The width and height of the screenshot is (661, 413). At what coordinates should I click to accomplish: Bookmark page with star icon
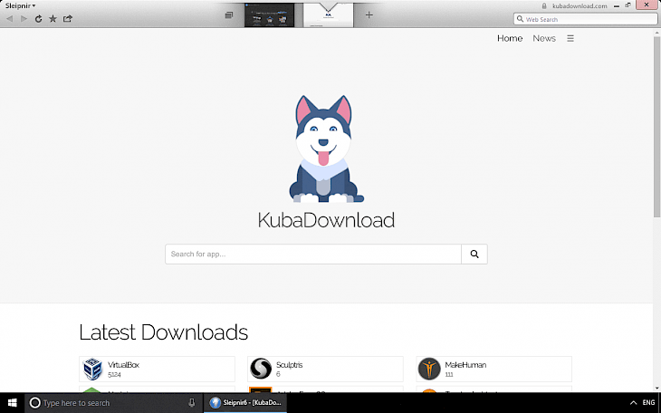53,18
